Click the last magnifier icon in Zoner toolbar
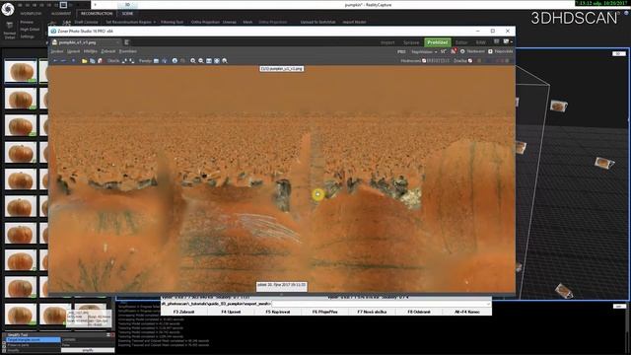Image resolution: width=631 pixels, height=355 pixels. tap(225, 61)
